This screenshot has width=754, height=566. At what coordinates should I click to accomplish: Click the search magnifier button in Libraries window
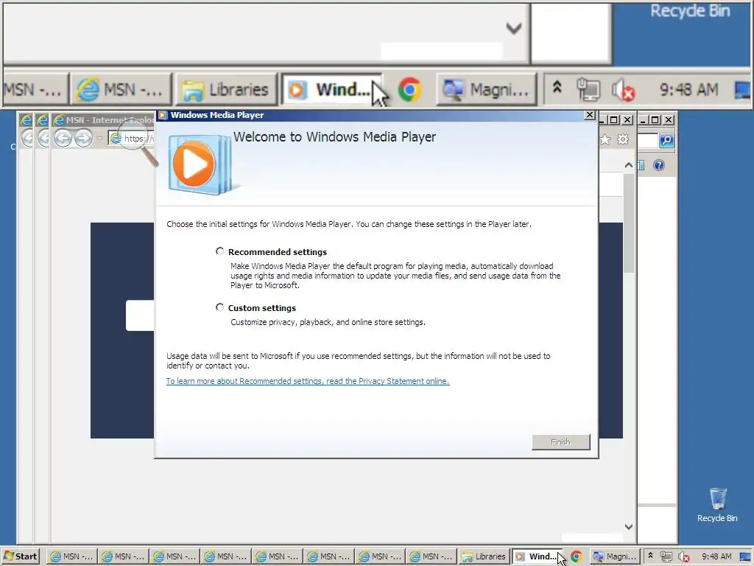pos(666,140)
